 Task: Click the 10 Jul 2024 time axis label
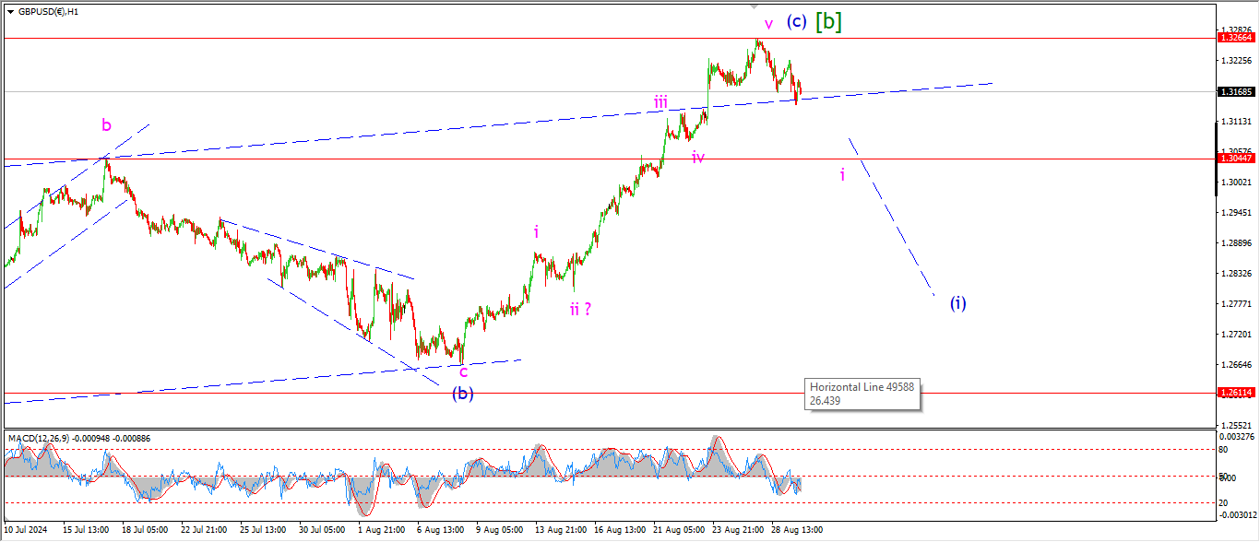coord(25,530)
